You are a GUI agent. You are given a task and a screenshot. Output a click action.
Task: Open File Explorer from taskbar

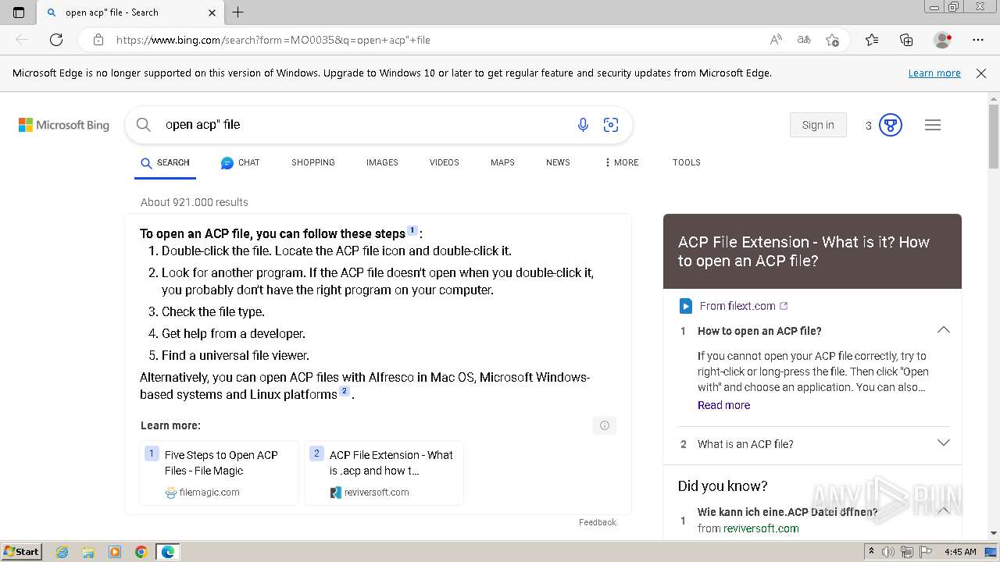(x=88, y=552)
